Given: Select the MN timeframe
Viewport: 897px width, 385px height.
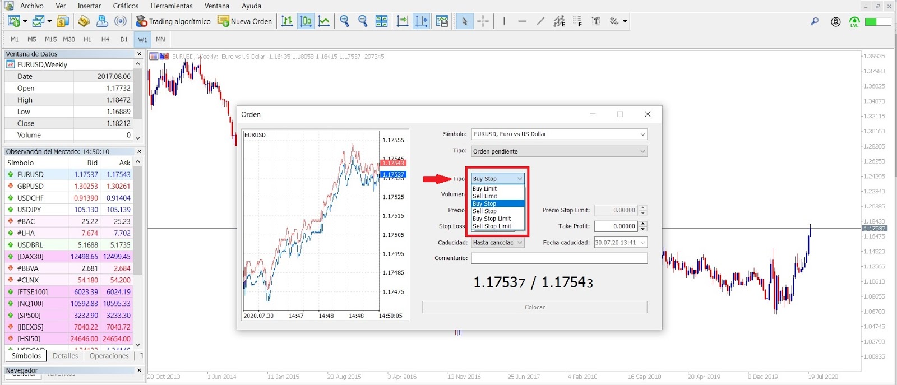Looking at the screenshot, I should 160,39.
